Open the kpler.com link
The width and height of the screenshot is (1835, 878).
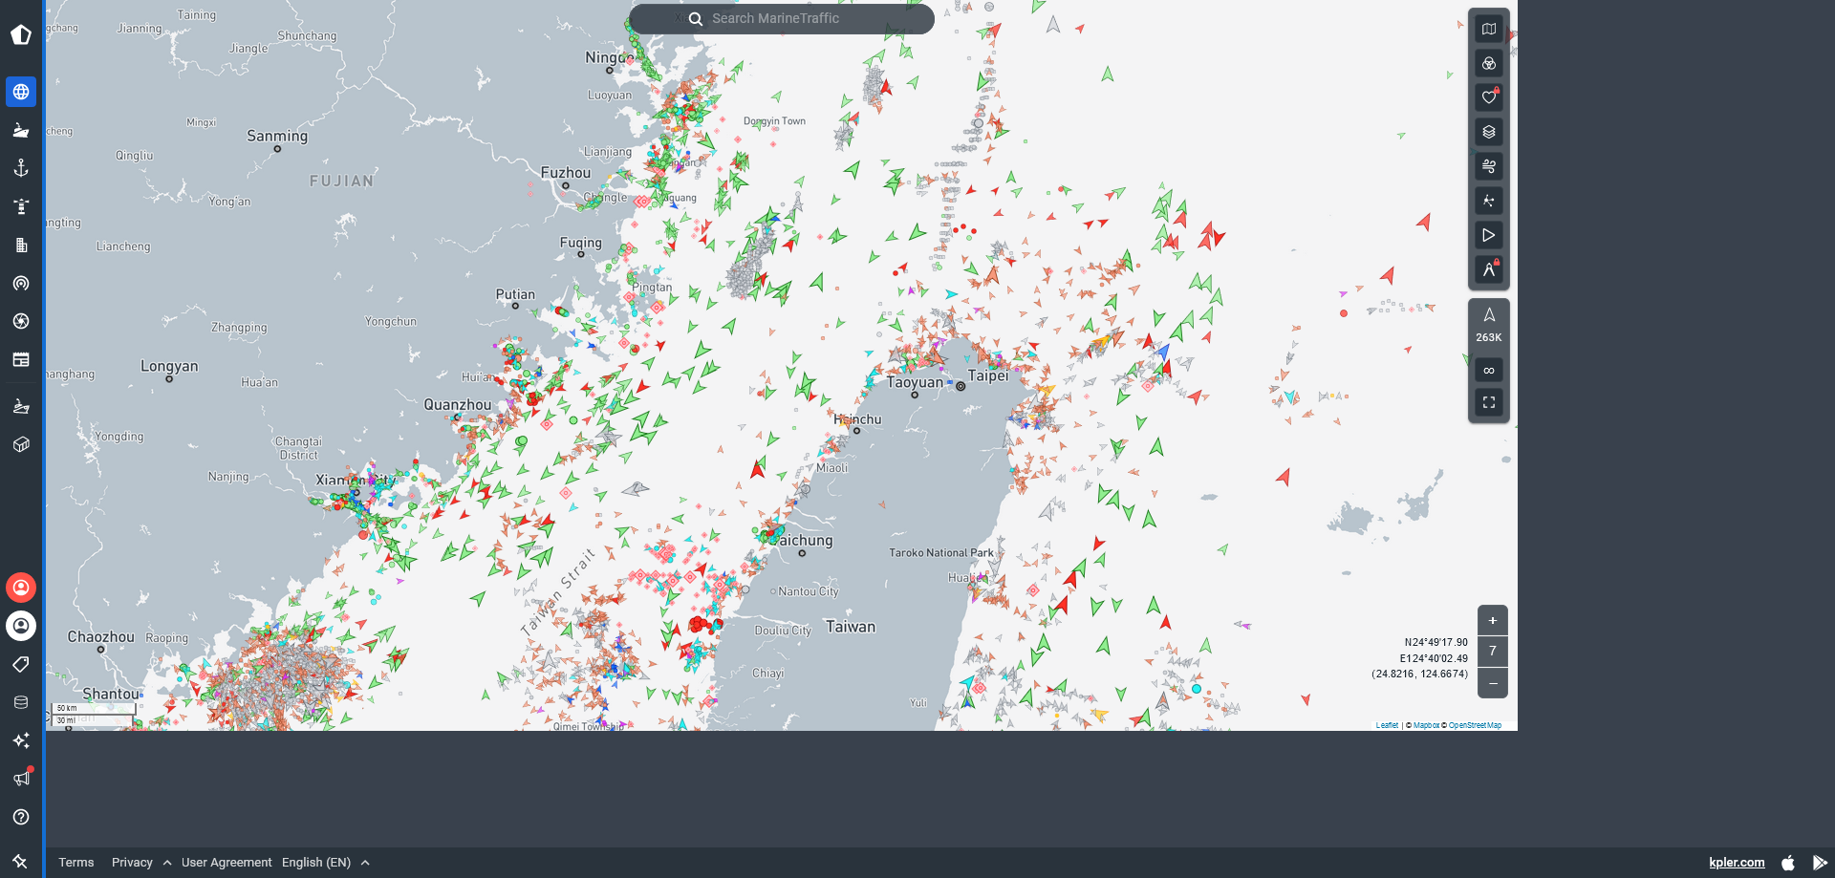[1737, 862]
